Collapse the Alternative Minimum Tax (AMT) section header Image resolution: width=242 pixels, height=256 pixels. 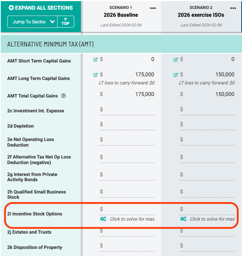121,44
